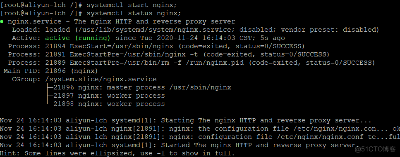The width and height of the screenshot is (400, 157).
Task: Click the 21897 nginx worker process entry
Action: coord(109,96)
